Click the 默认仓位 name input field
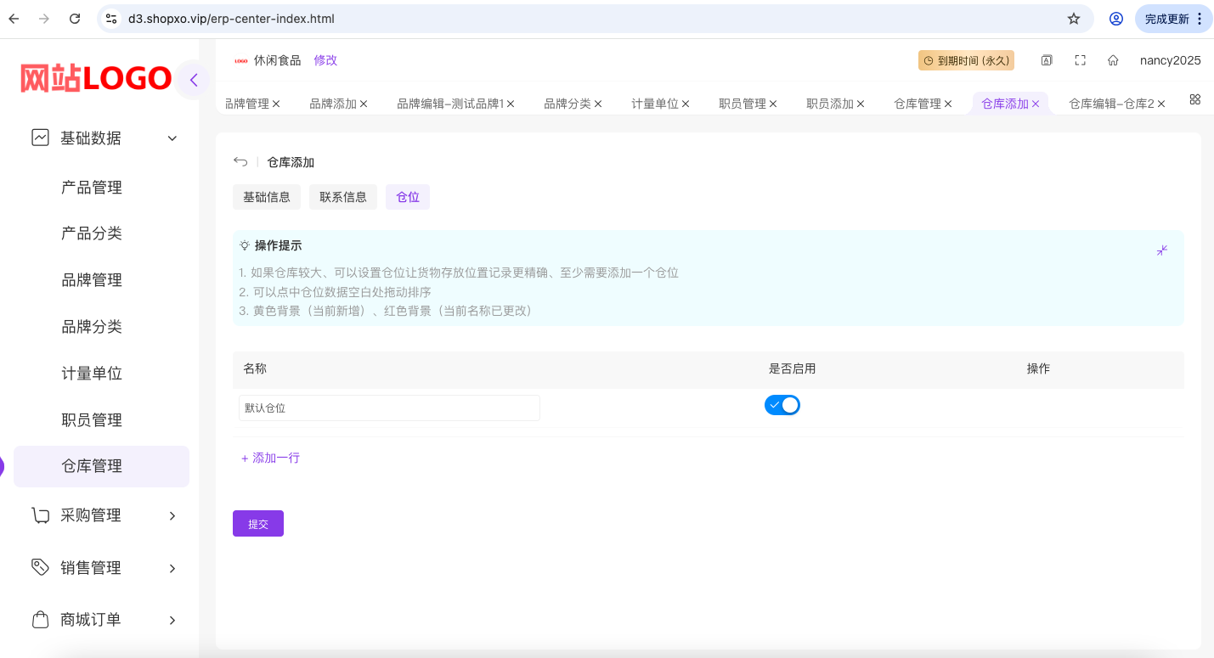The width and height of the screenshot is (1214, 658). point(389,408)
